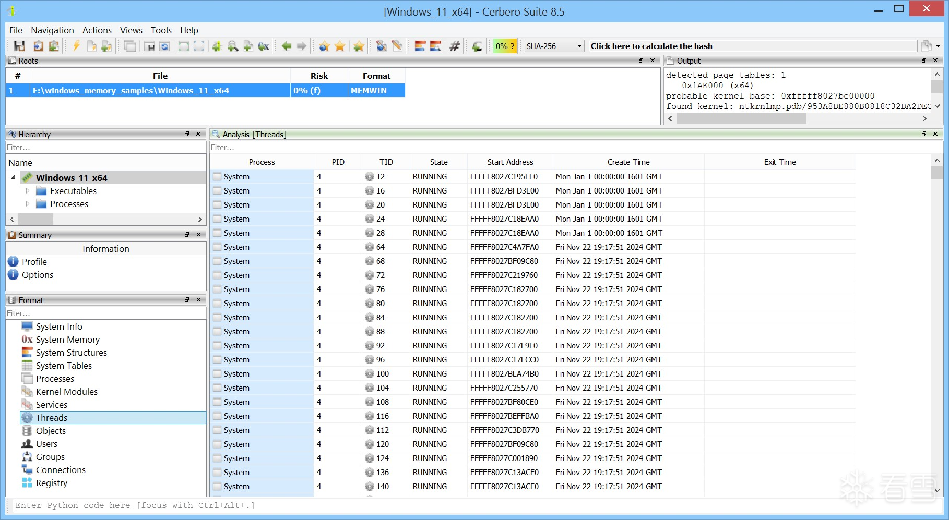Sort threads by the TID column header
This screenshot has height=520, width=949.
[386, 162]
